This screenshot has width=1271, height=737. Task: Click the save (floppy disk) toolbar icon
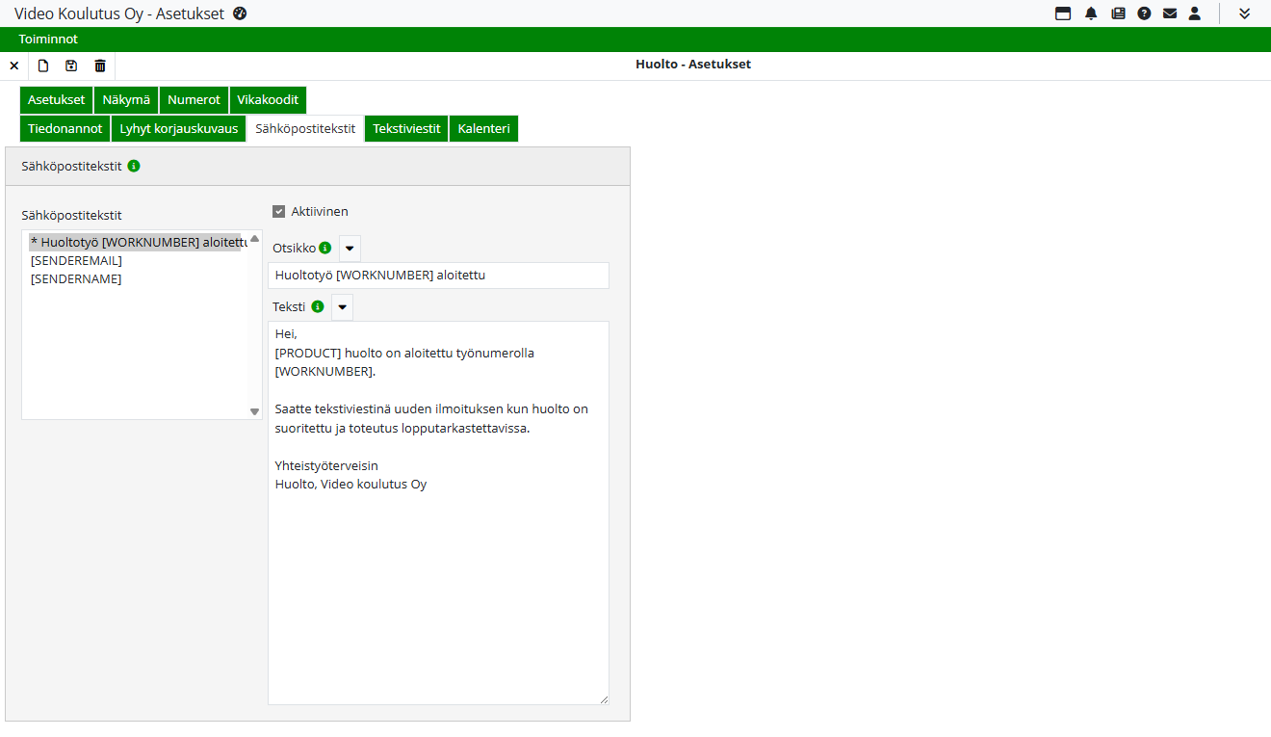(71, 66)
